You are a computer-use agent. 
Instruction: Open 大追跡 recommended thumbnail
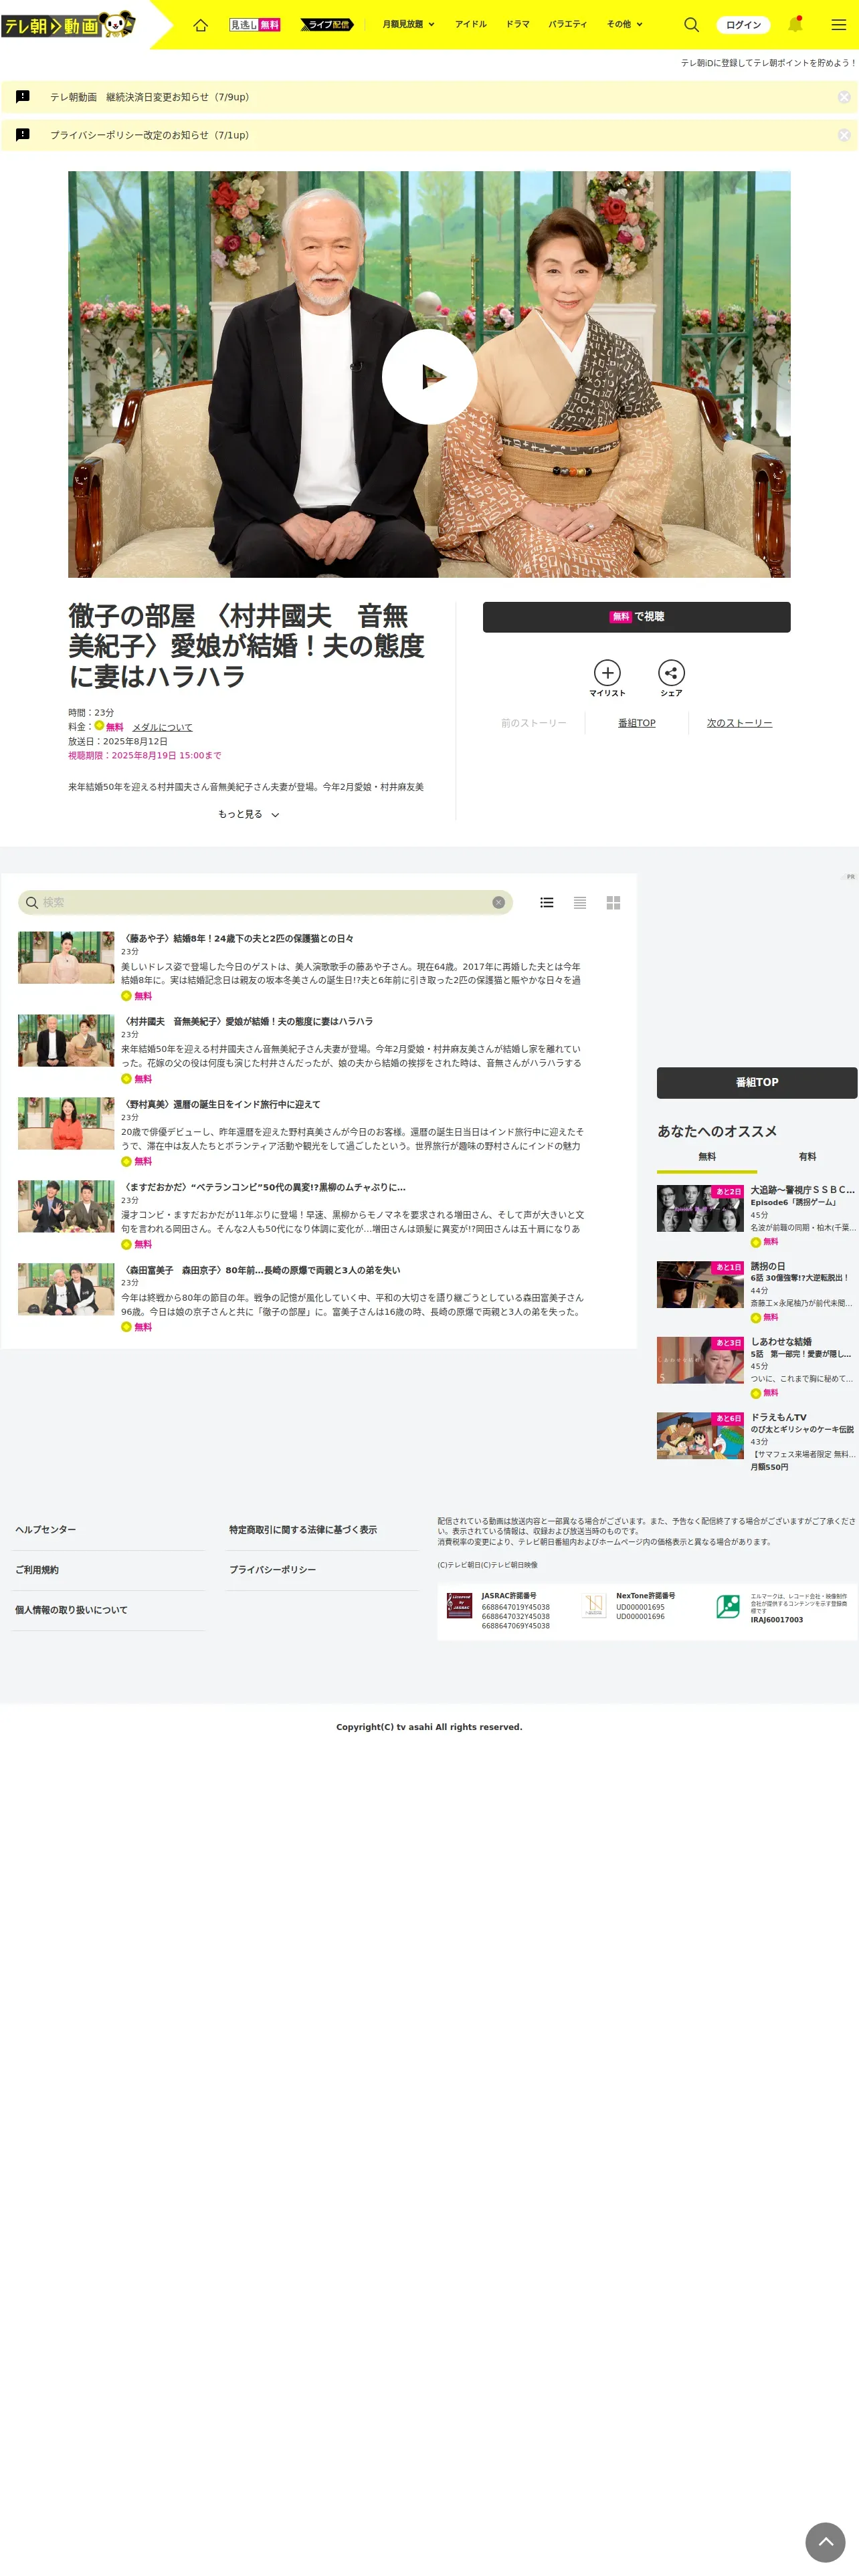pos(700,1209)
